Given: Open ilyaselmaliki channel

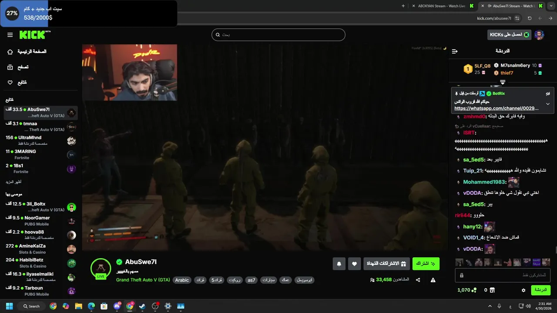Looking at the screenshot, I should click(41, 277).
